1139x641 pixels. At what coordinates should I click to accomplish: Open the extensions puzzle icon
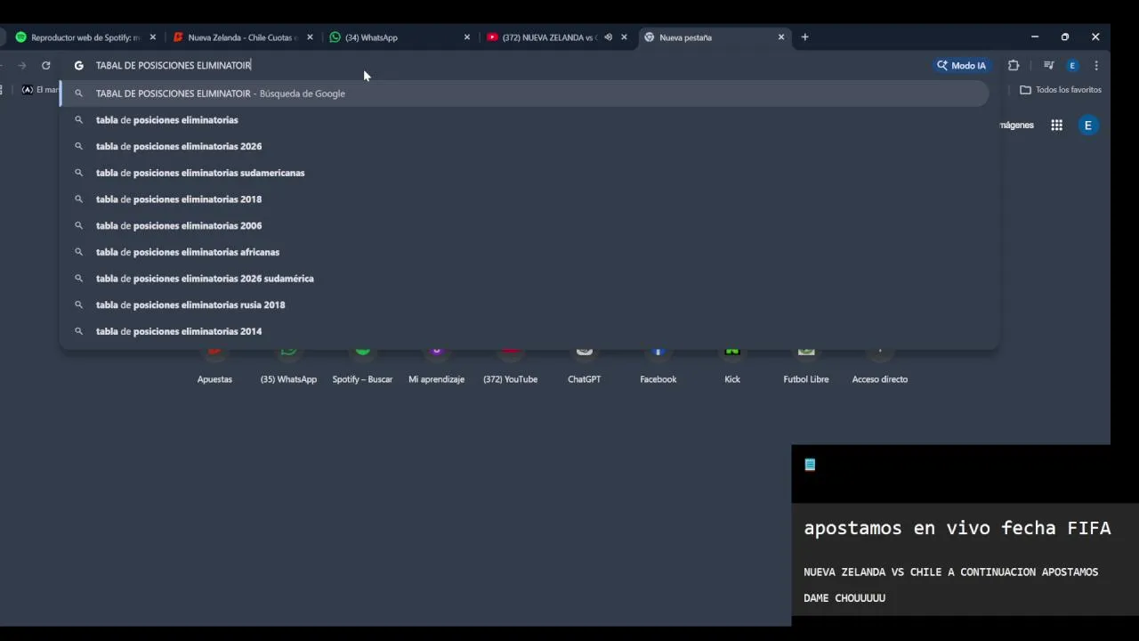[1014, 65]
